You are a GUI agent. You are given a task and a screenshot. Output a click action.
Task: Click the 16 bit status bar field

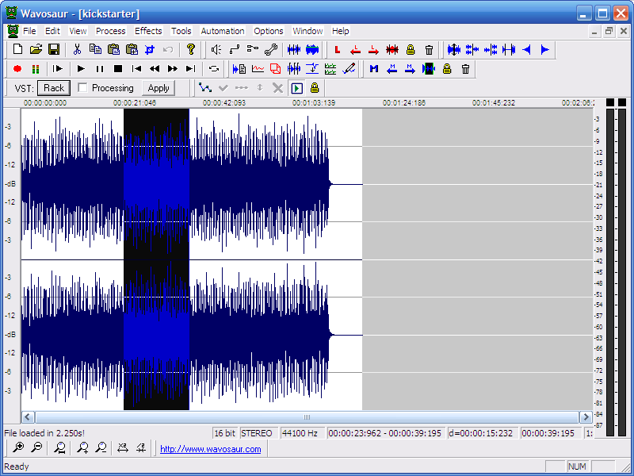click(x=225, y=433)
